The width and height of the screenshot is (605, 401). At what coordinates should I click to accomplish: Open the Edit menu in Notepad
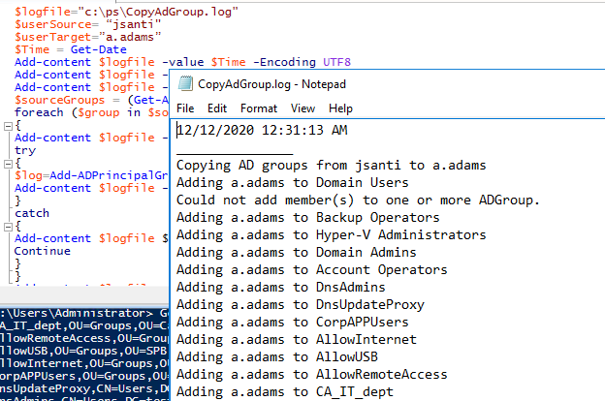point(217,108)
